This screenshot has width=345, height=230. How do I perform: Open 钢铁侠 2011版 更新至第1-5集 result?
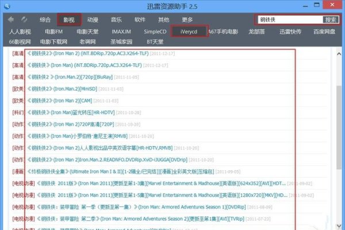[162, 195]
